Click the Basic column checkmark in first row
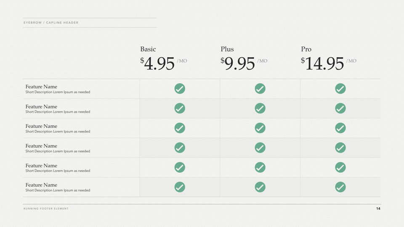Screen dimensions: 404x227 (180, 89)
